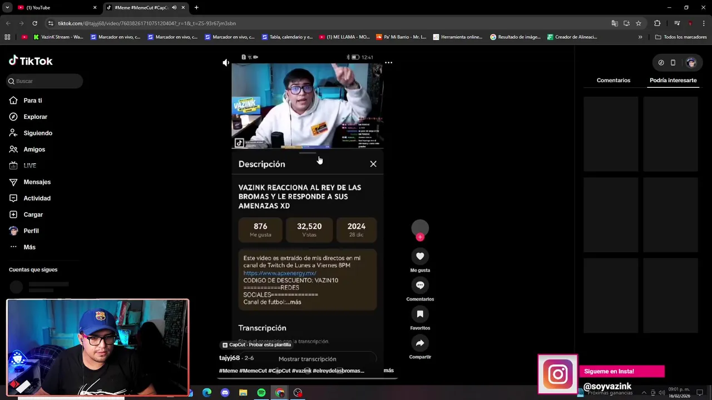Expand hashtag caption with más
Image resolution: width=712 pixels, height=400 pixels.
click(x=388, y=371)
